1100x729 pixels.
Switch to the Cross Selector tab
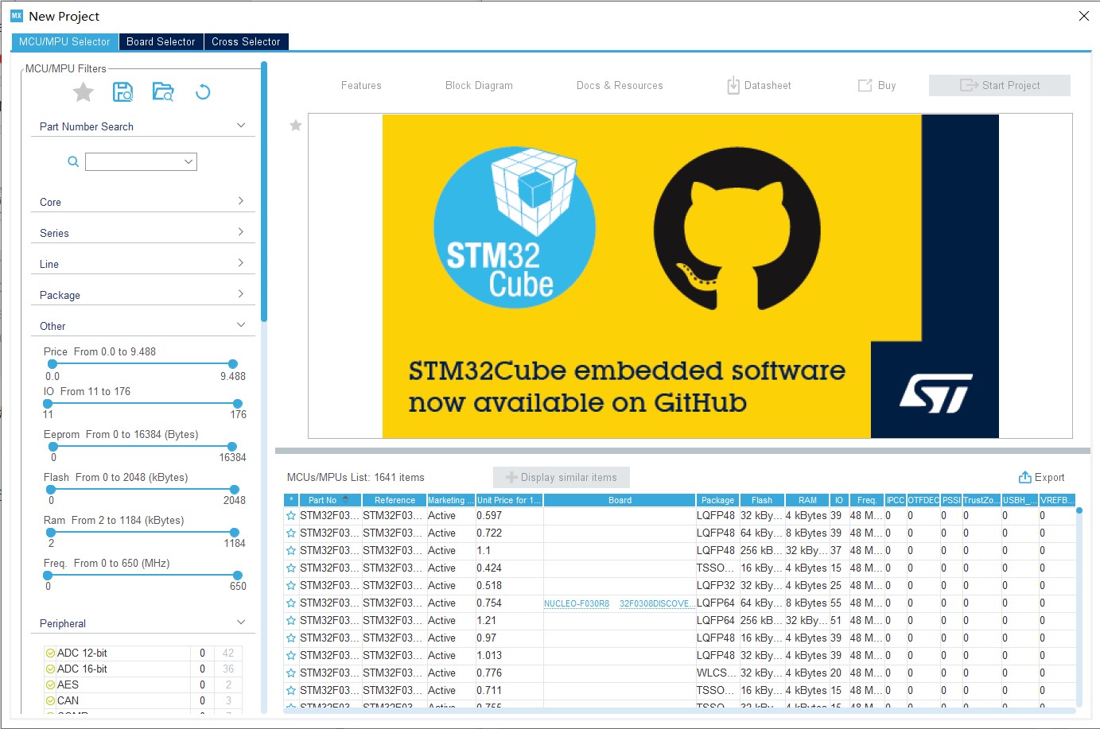[x=246, y=41]
